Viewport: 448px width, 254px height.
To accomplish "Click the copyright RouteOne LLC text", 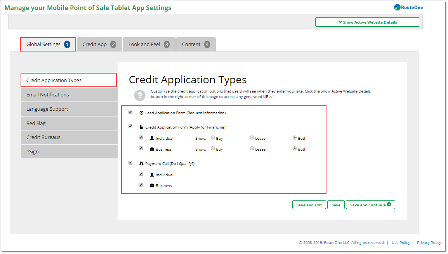I will click(342, 243).
